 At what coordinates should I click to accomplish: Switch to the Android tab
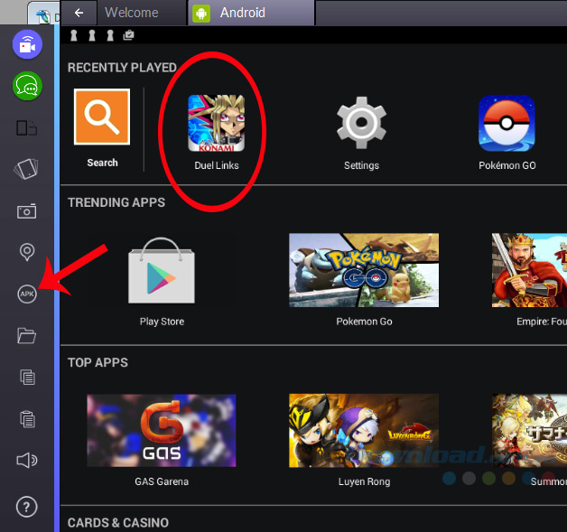point(251,13)
